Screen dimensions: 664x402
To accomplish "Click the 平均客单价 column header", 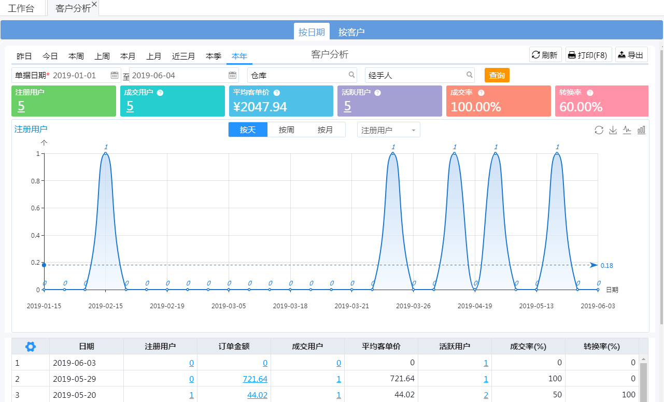I will (x=381, y=347).
